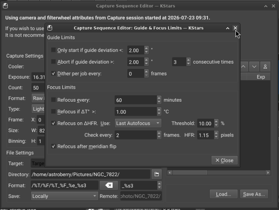Enable Abort if guide deviation checkbox
Screen dimensions: 279x210
pyautogui.click(x=53, y=62)
